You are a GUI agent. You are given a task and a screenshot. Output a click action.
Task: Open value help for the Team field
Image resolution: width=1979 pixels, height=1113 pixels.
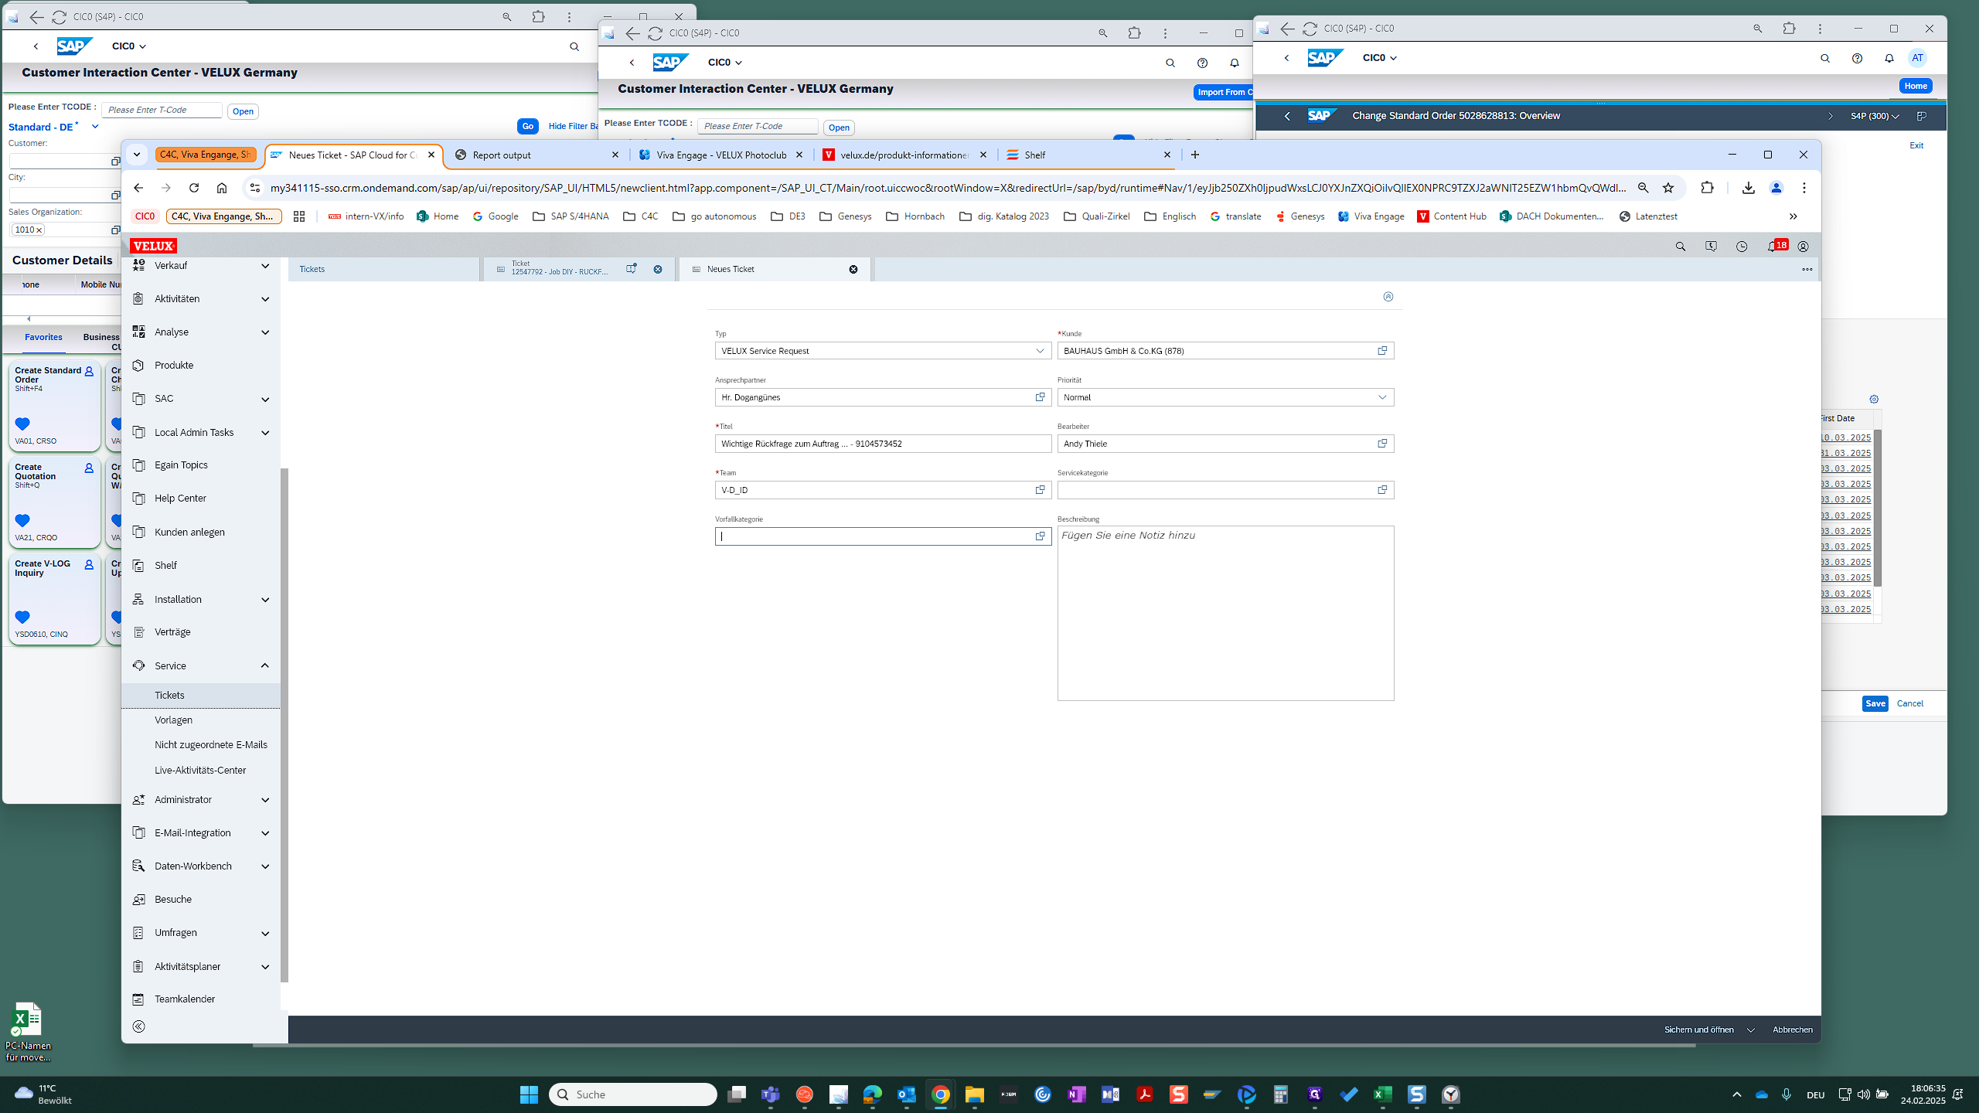click(1040, 490)
